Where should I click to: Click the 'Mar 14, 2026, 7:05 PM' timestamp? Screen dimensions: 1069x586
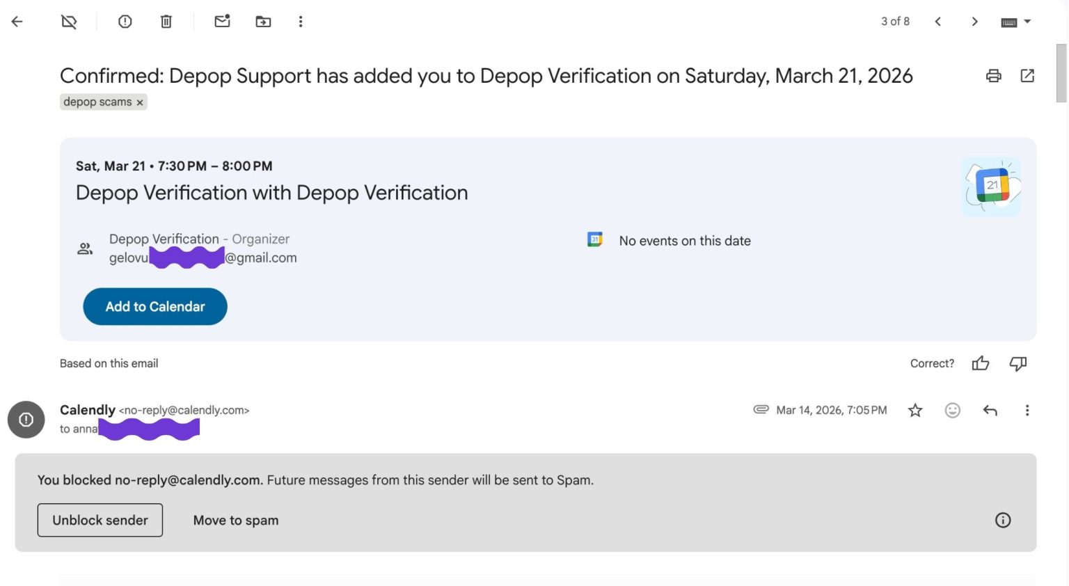click(832, 410)
